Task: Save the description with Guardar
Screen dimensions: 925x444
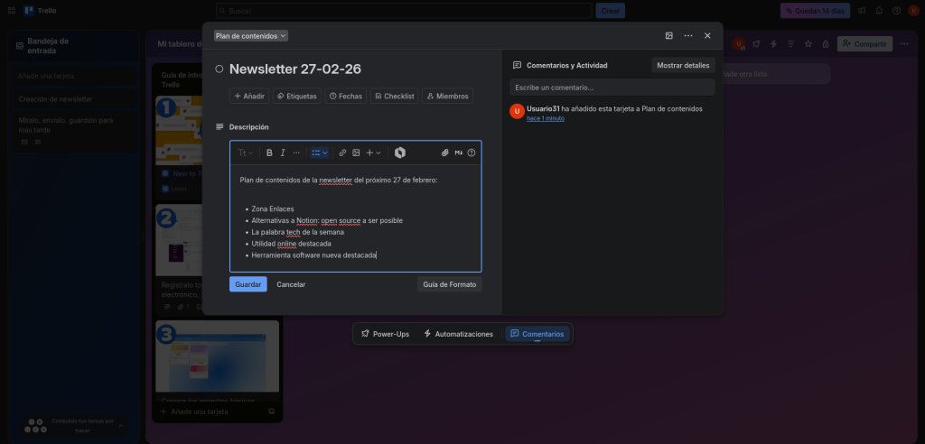Action: click(x=248, y=284)
